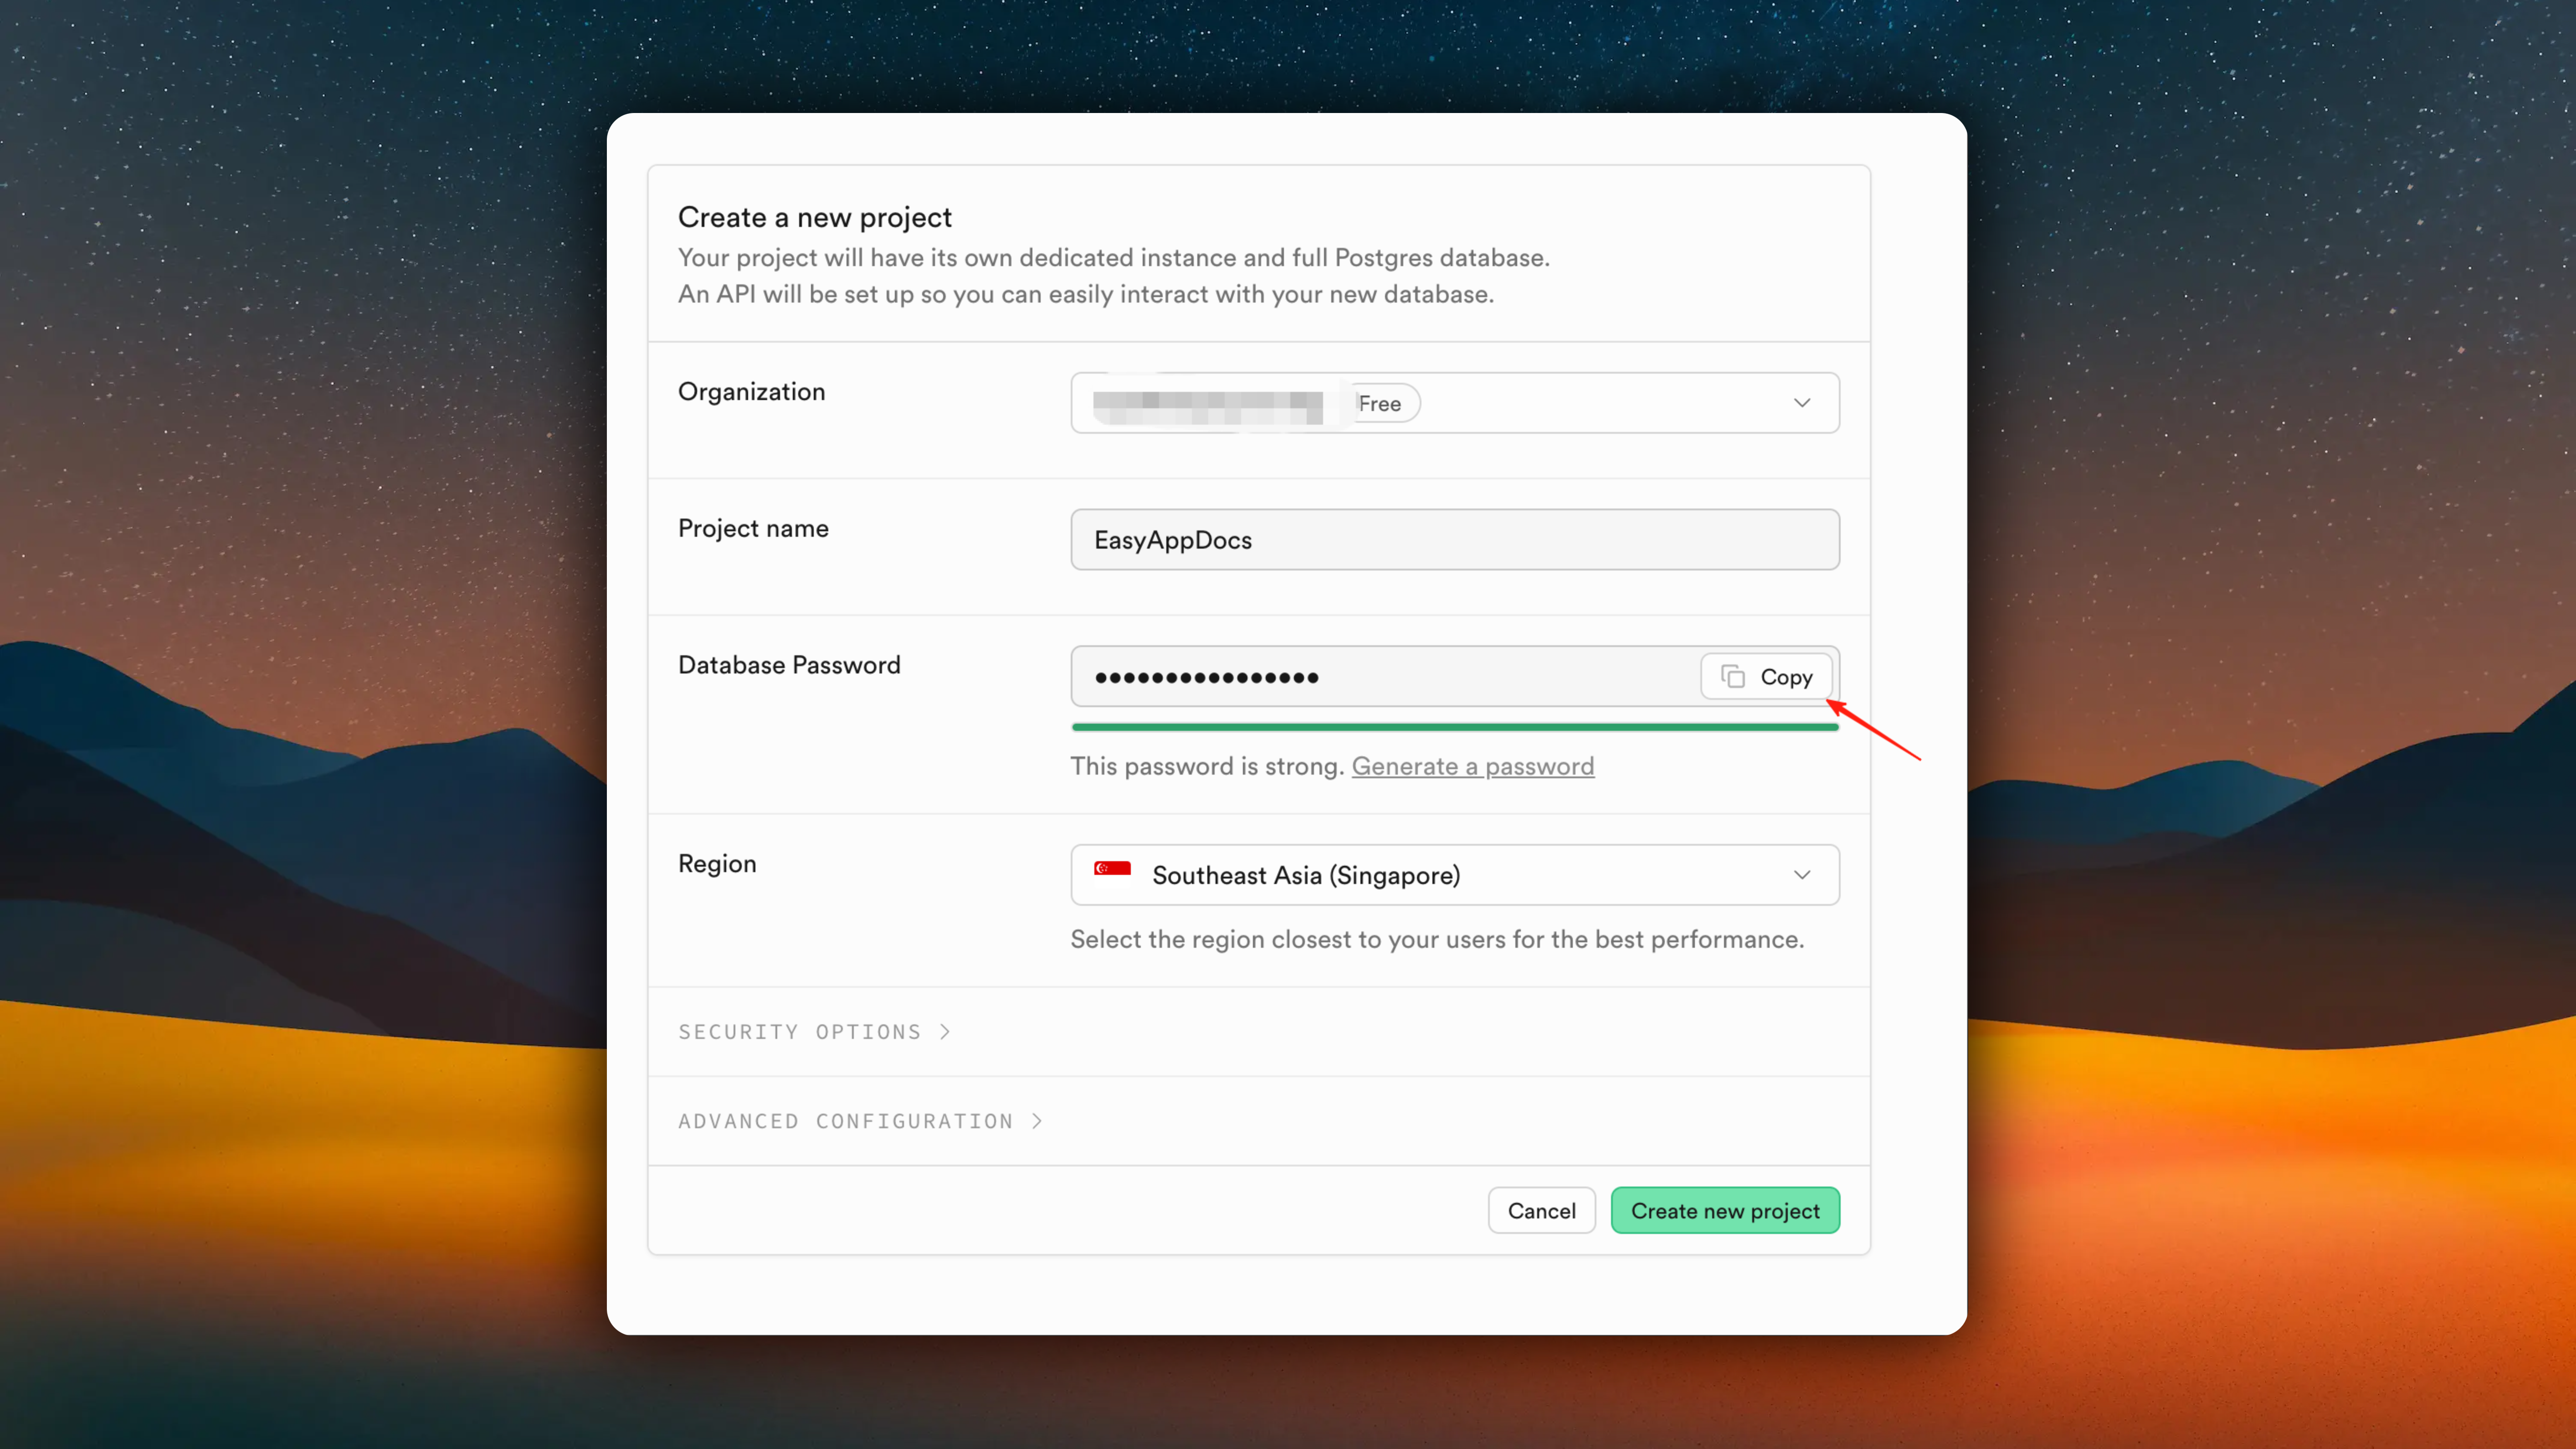Click the chevron arrow in Organization field

[1801, 403]
